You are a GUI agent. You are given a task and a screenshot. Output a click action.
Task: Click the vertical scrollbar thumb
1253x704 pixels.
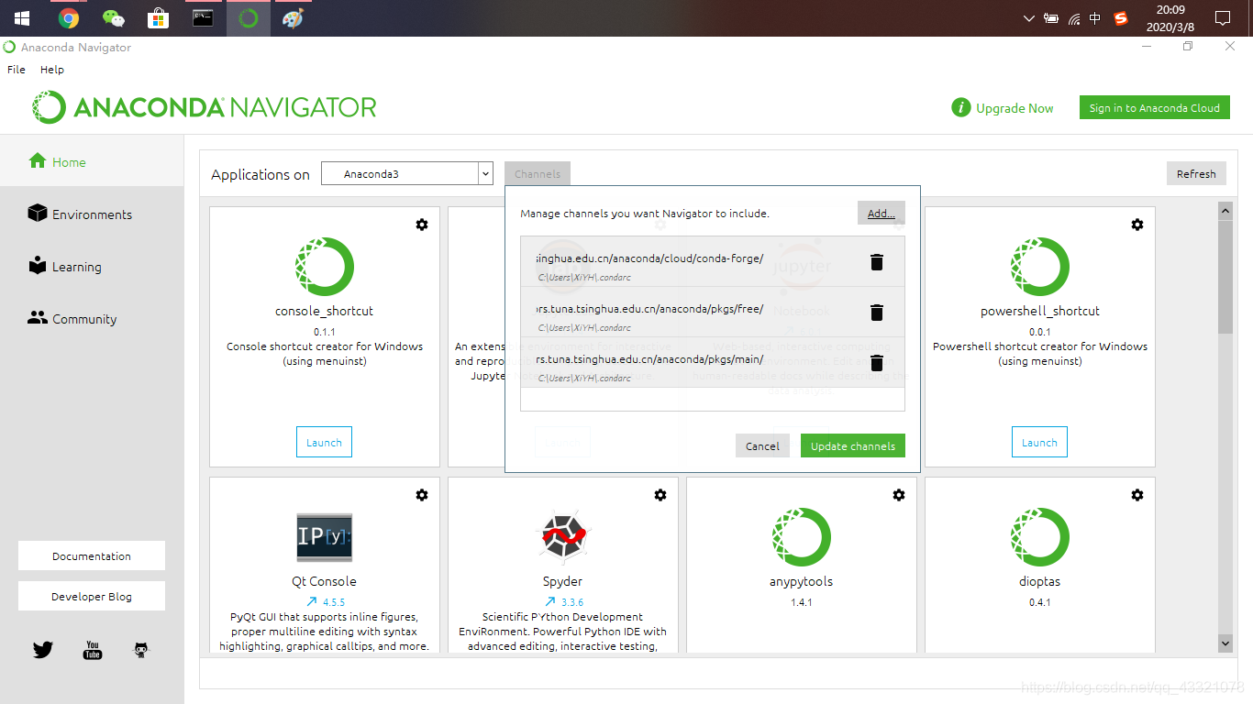tap(1225, 276)
